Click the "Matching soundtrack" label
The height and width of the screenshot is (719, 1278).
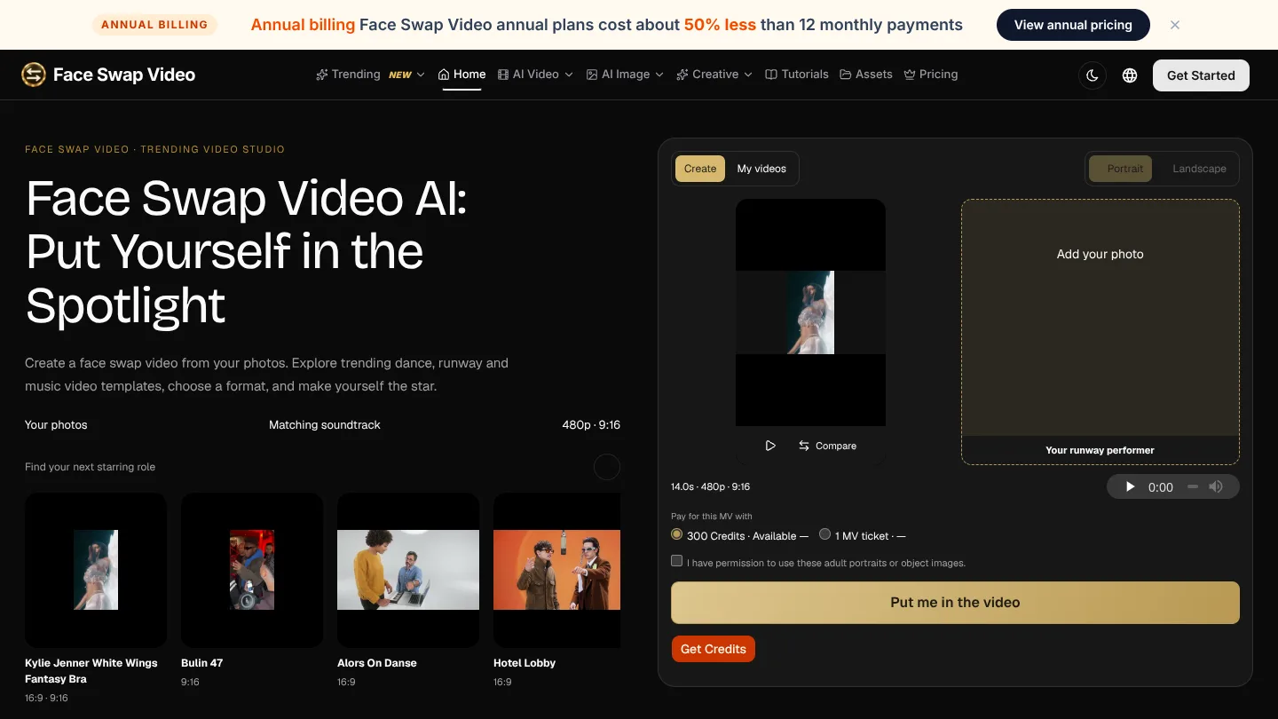325,425
